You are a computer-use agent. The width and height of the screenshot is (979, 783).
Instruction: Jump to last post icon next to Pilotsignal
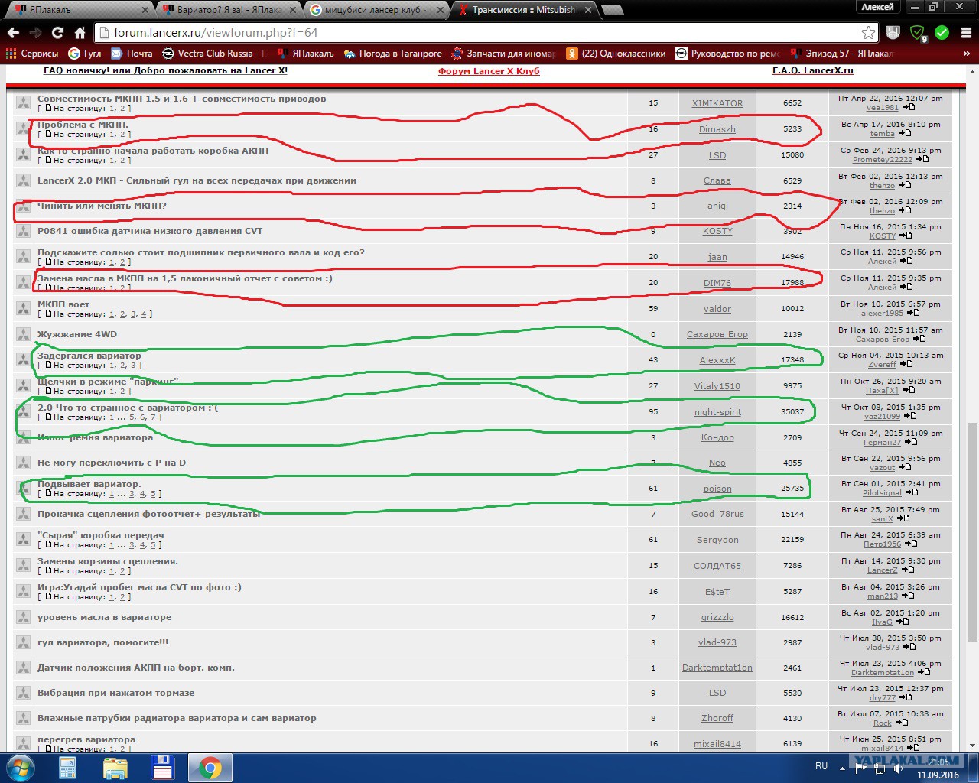pyautogui.click(x=911, y=493)
